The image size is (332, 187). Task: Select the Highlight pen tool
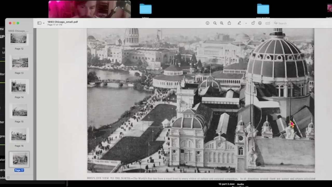pyautogui.click(x=239, y=23)
